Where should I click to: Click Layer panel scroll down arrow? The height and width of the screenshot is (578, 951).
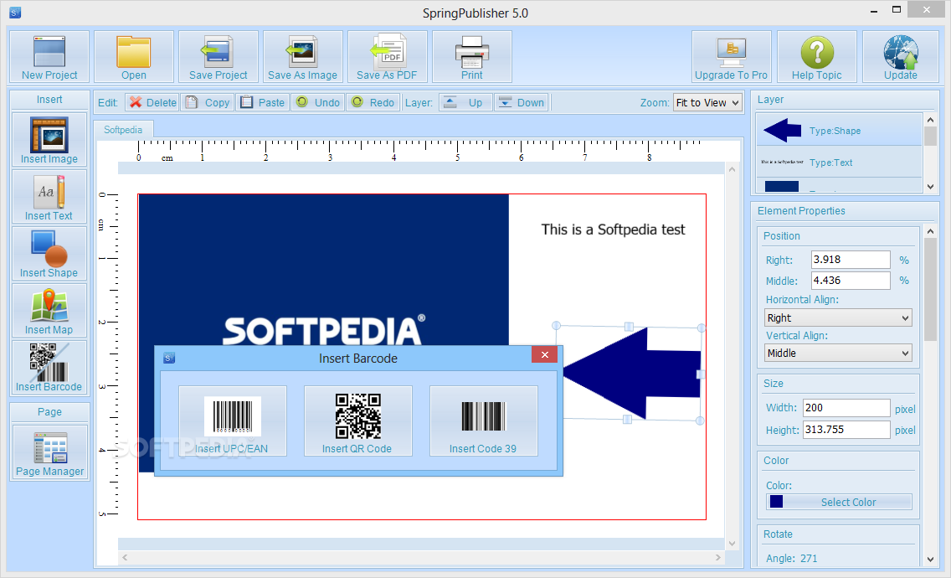pyautogui.click(x=930, y=187)
